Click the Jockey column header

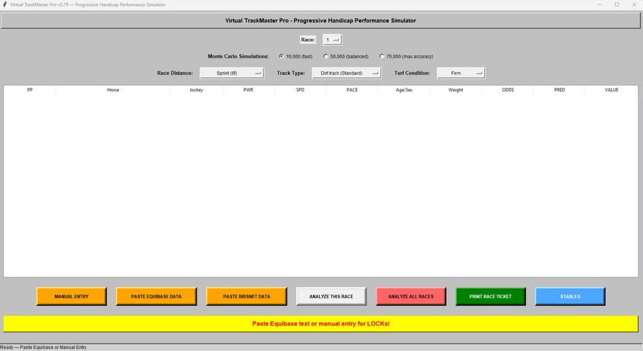(x=196, y=90)
